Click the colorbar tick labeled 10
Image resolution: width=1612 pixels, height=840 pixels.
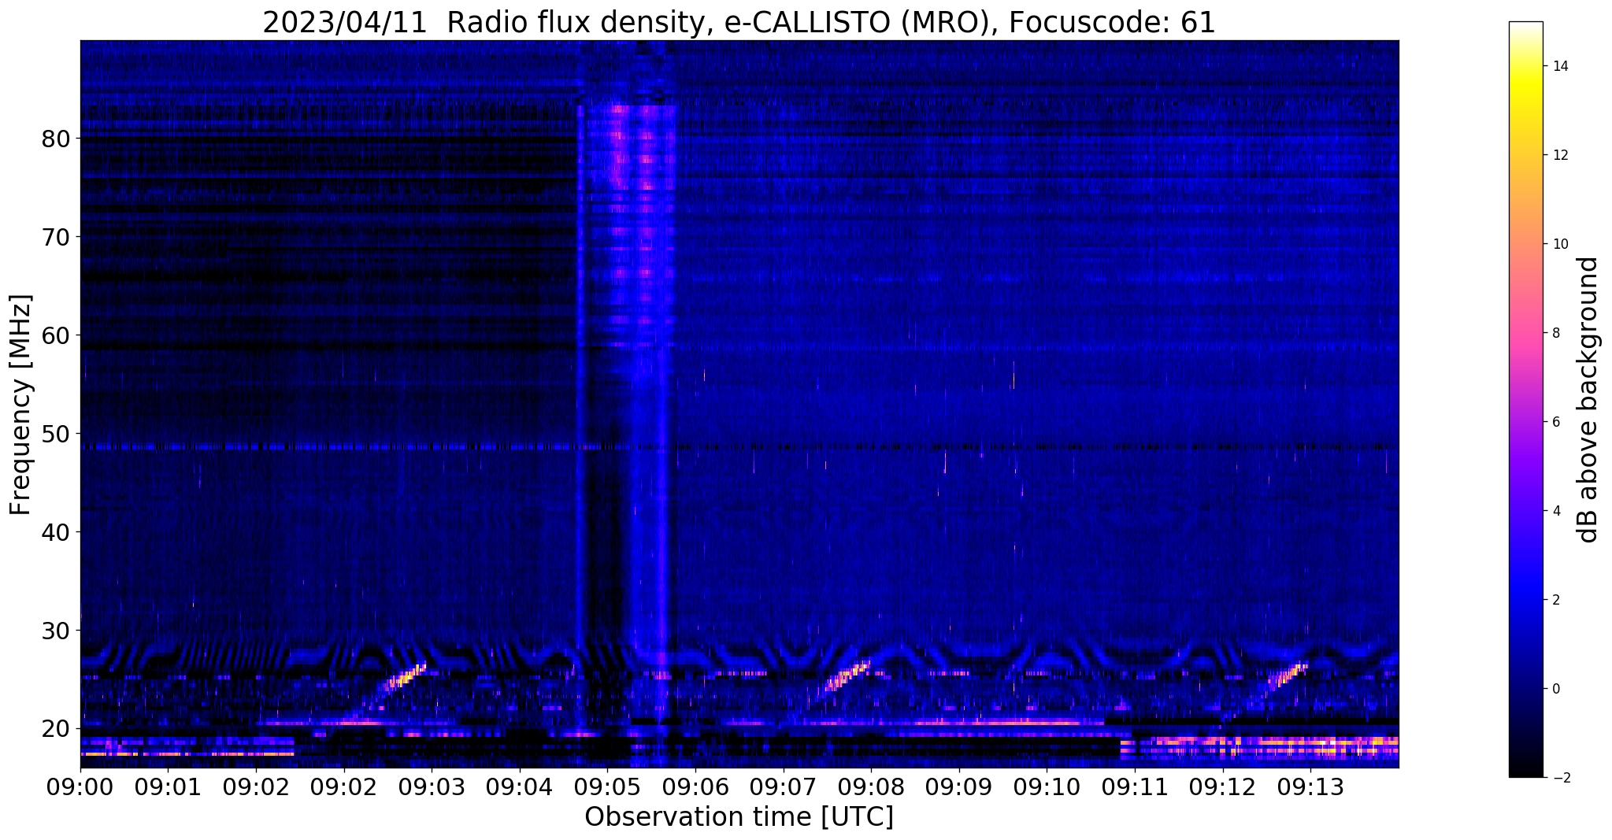click(1559, 244)
